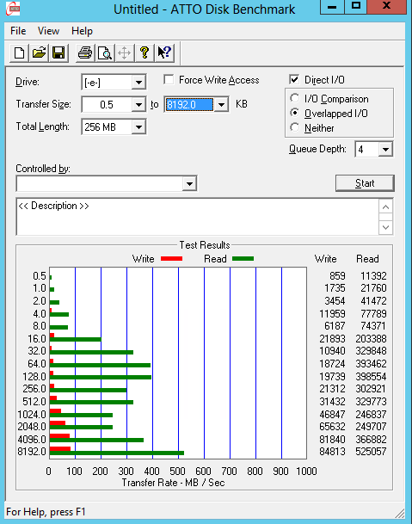Open About via yellow question mark icon
The height and width of the screenshot is (524, 412).
145,52
